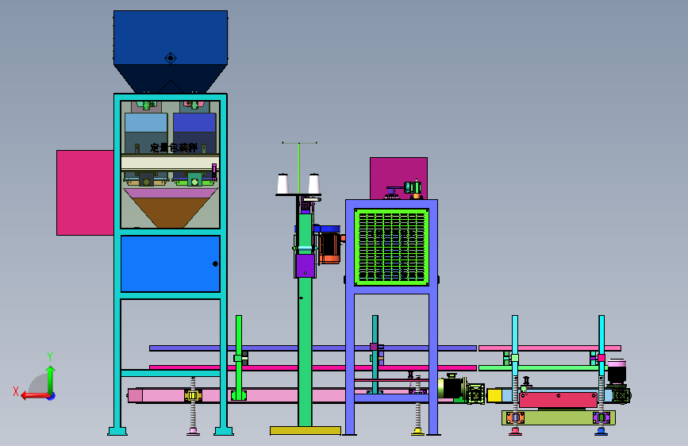
Task: Select the cream crossbar on the weighing frame
Action: [x=171, y=163]
